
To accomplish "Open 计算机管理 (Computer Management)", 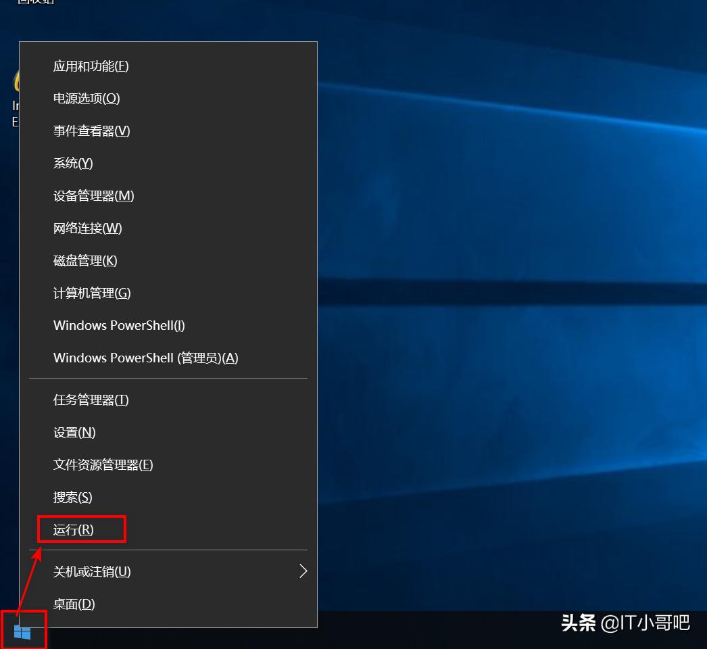I will pyautogui.click(x=91, y=293).
